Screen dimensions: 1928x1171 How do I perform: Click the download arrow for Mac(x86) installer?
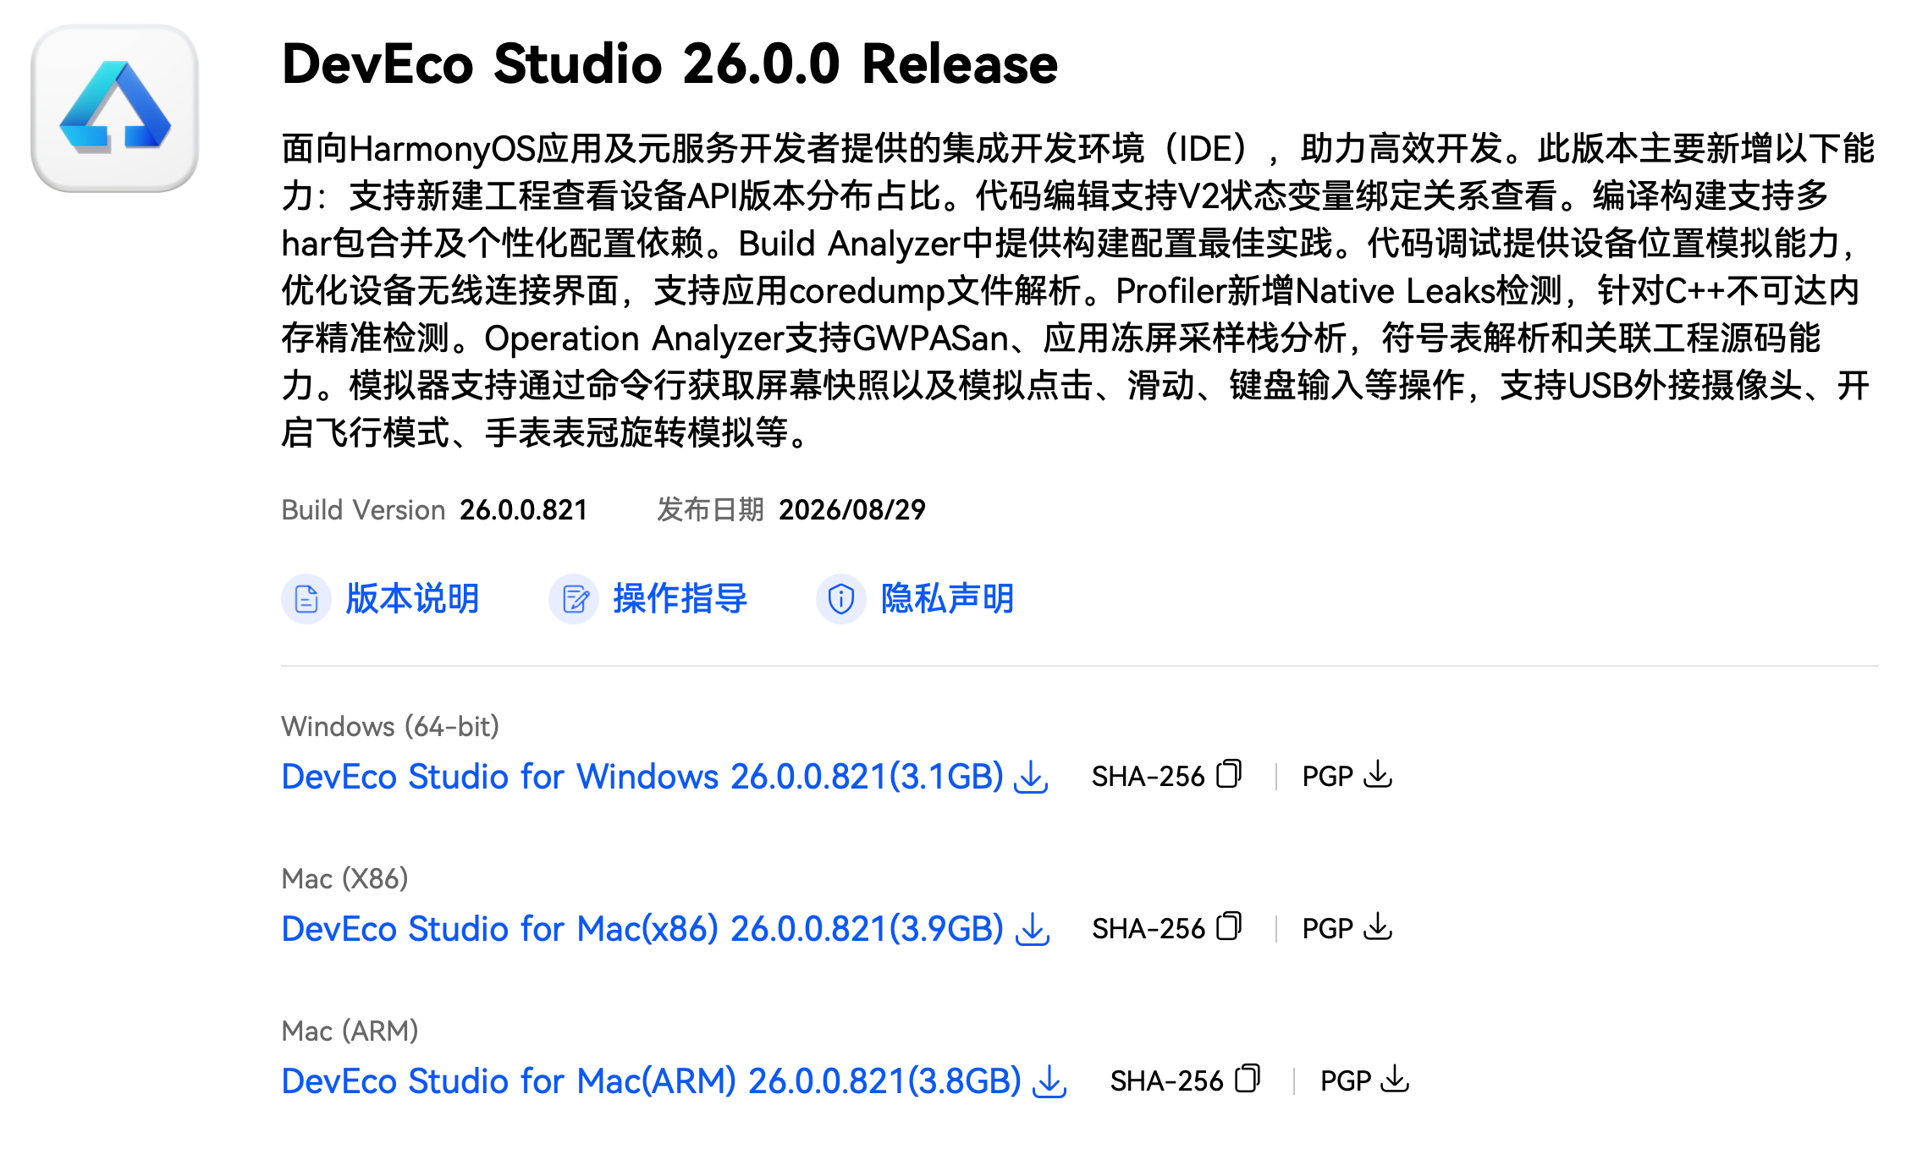[x=1032, y=929]
